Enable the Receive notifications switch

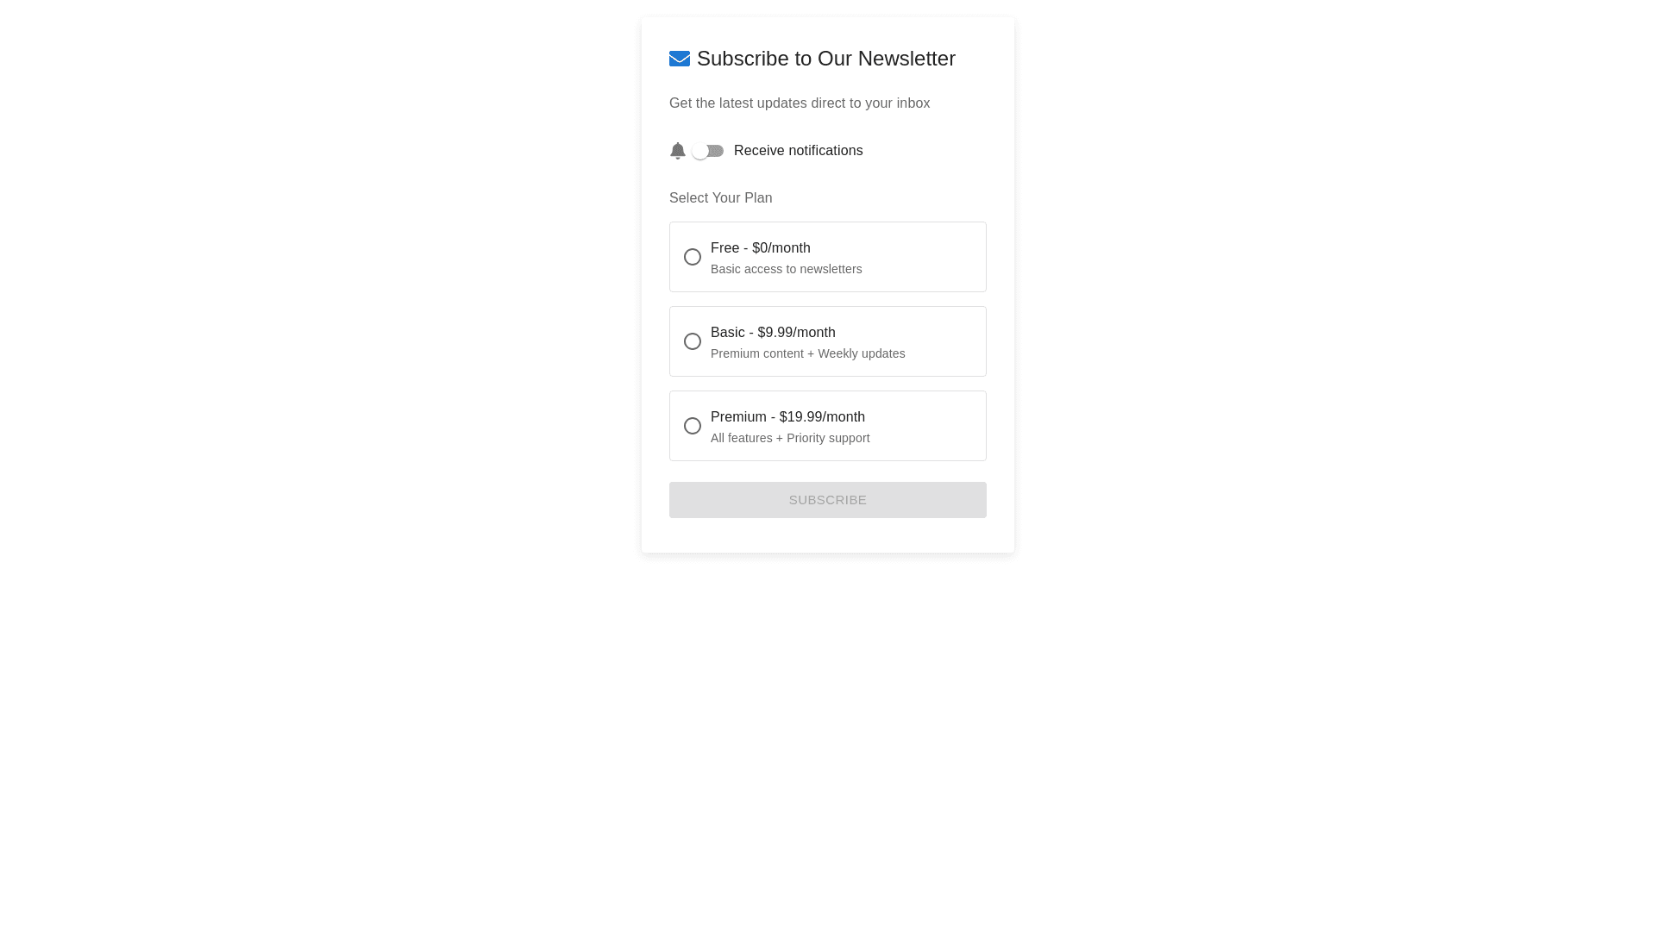click(x=707, y=151)
